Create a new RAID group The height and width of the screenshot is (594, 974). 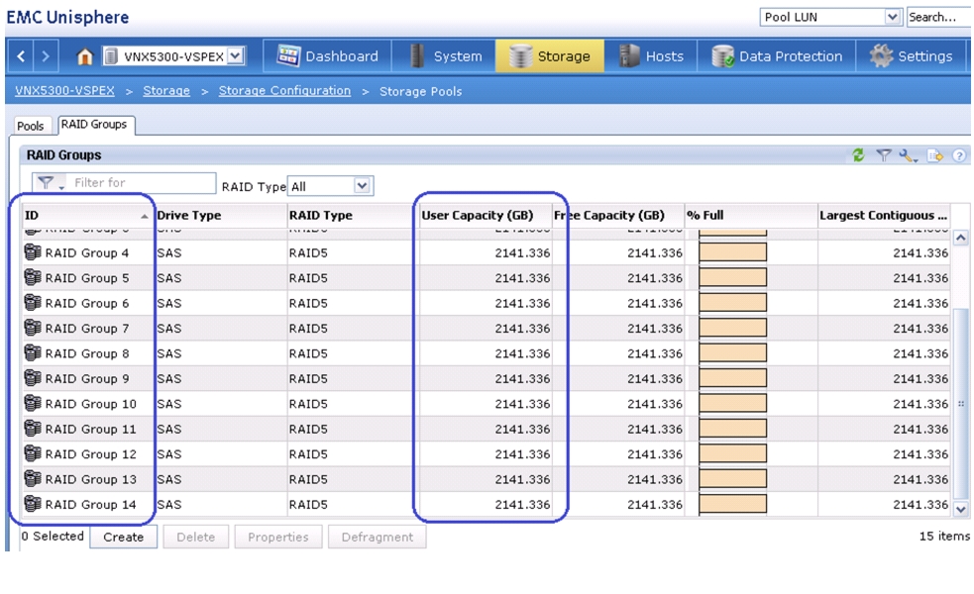coord(123,537)
